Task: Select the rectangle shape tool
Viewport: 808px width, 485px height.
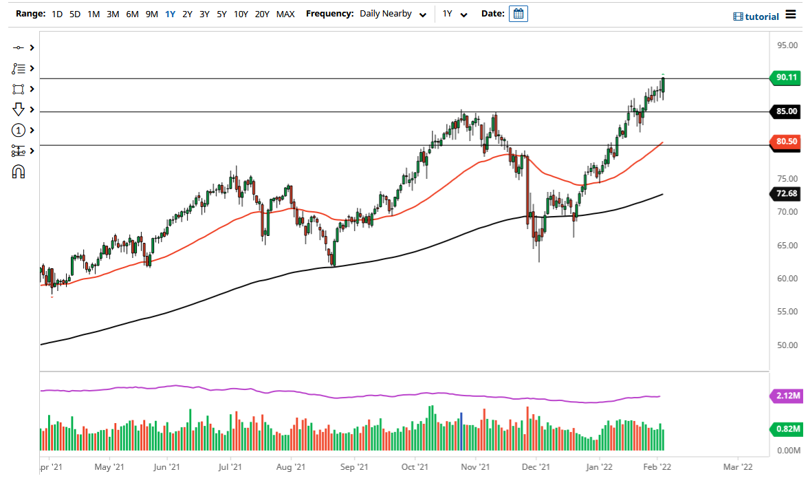Action: pyautogui.click(x=18, y=89)
